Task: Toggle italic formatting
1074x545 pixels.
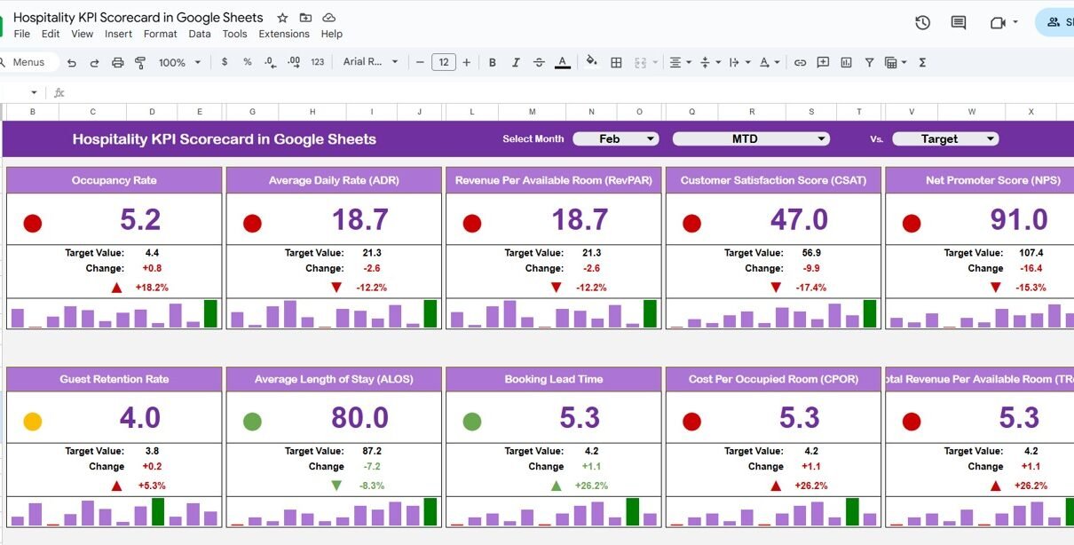Action: tap(516, 62)
